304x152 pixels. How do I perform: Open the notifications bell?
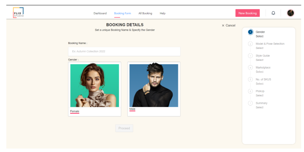point(273,13)
